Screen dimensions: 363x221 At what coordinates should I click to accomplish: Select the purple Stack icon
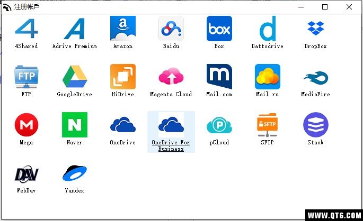pyautogui.click(x=316, y=125)
